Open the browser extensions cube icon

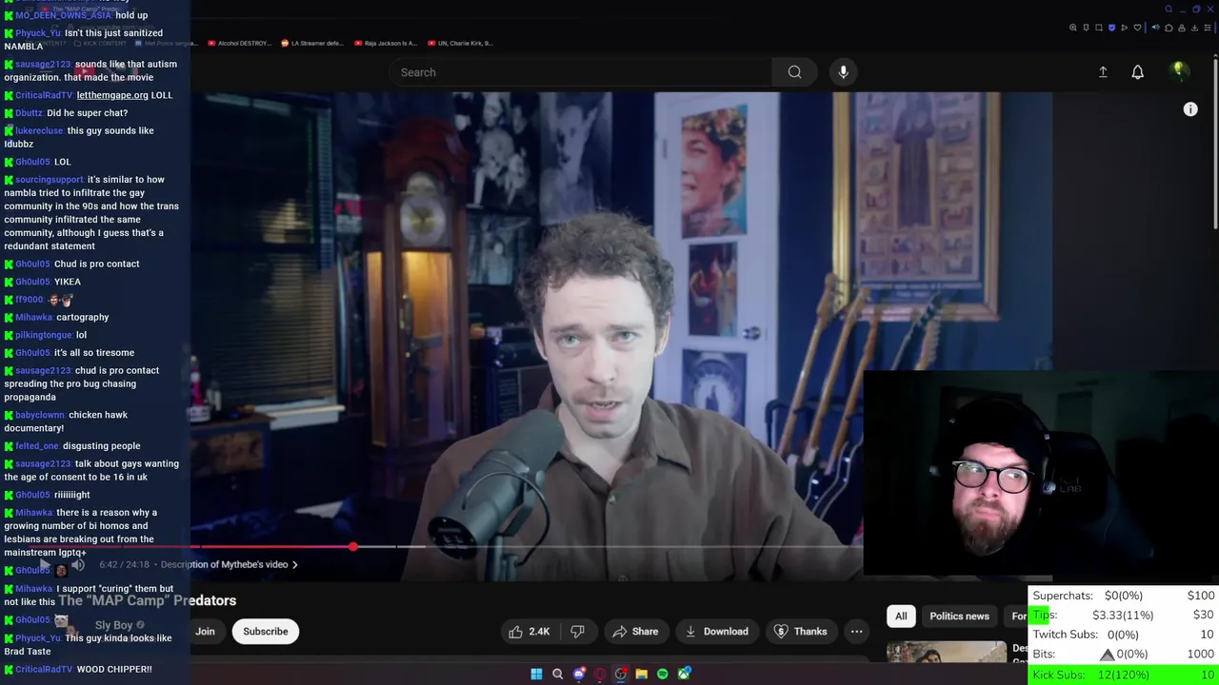(1169, 28)
